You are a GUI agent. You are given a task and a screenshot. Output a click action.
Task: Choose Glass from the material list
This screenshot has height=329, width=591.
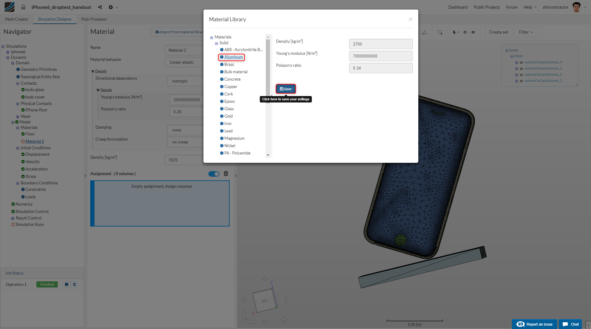point(229,109)
